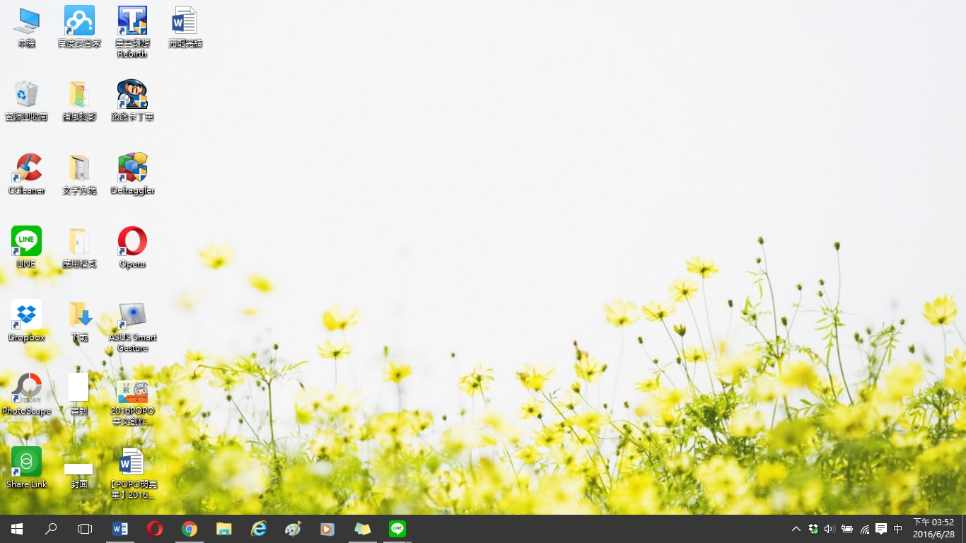Open Wi-Fi network tray icon
This screenshot has width=966, height=543.
click(x=864, y=529)
